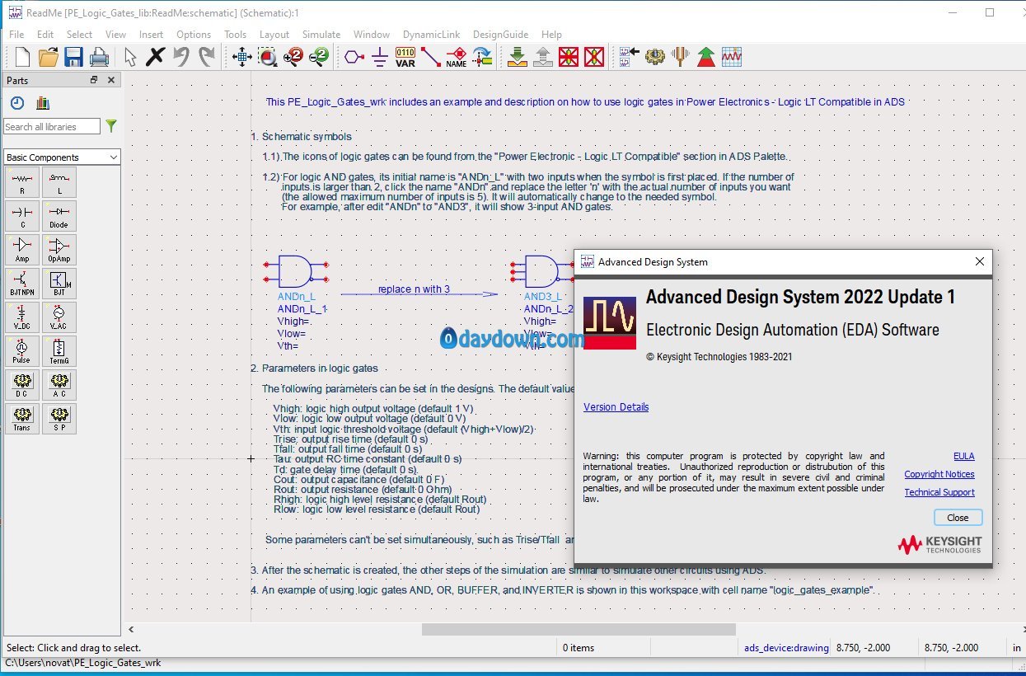1026x676 pixels.
Task: Place a capacitor C from the palette
Action: click(22, 216)
